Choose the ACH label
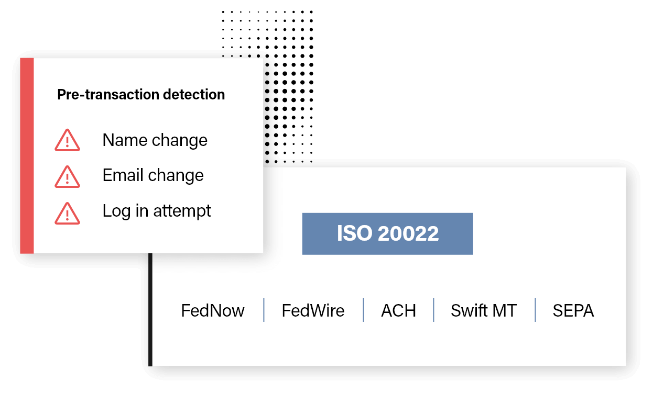Image resolution: width=653 pixels, height=393 pixels. (398, 310)
